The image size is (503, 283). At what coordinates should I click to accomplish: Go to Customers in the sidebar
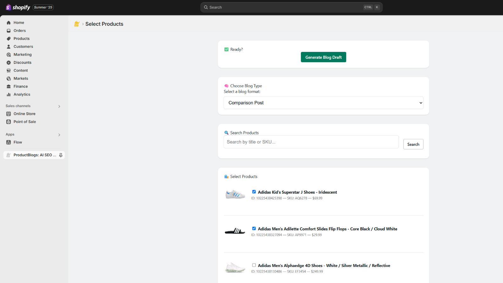point(23,47)
